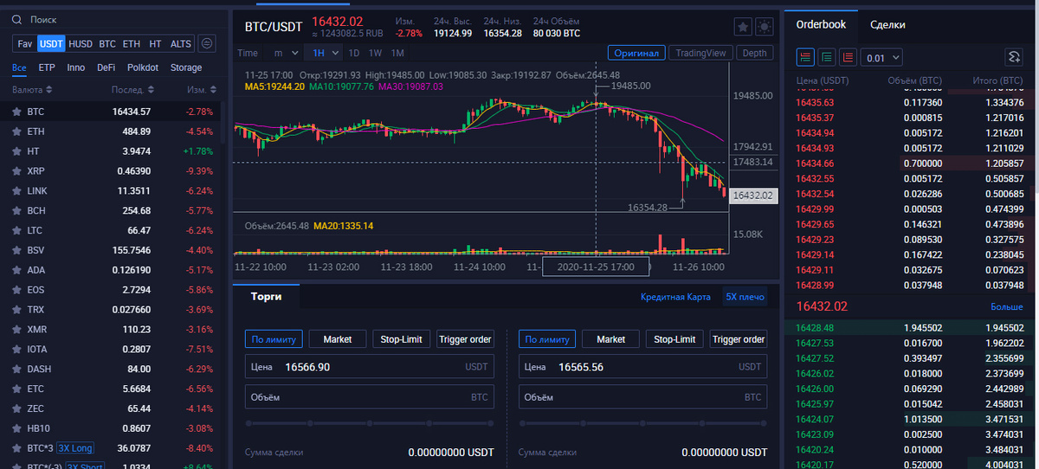Star the LINK currency row
Screen dimensions: 1039x469
[16, 190]
